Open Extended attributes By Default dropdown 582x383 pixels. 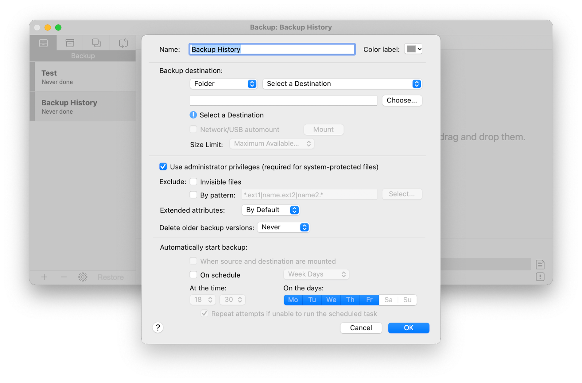tap(271, 210)
